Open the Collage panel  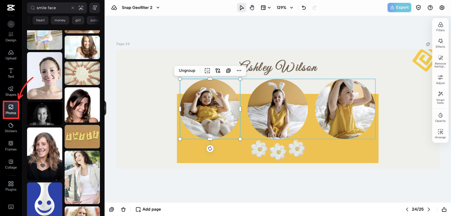point(11,164)
